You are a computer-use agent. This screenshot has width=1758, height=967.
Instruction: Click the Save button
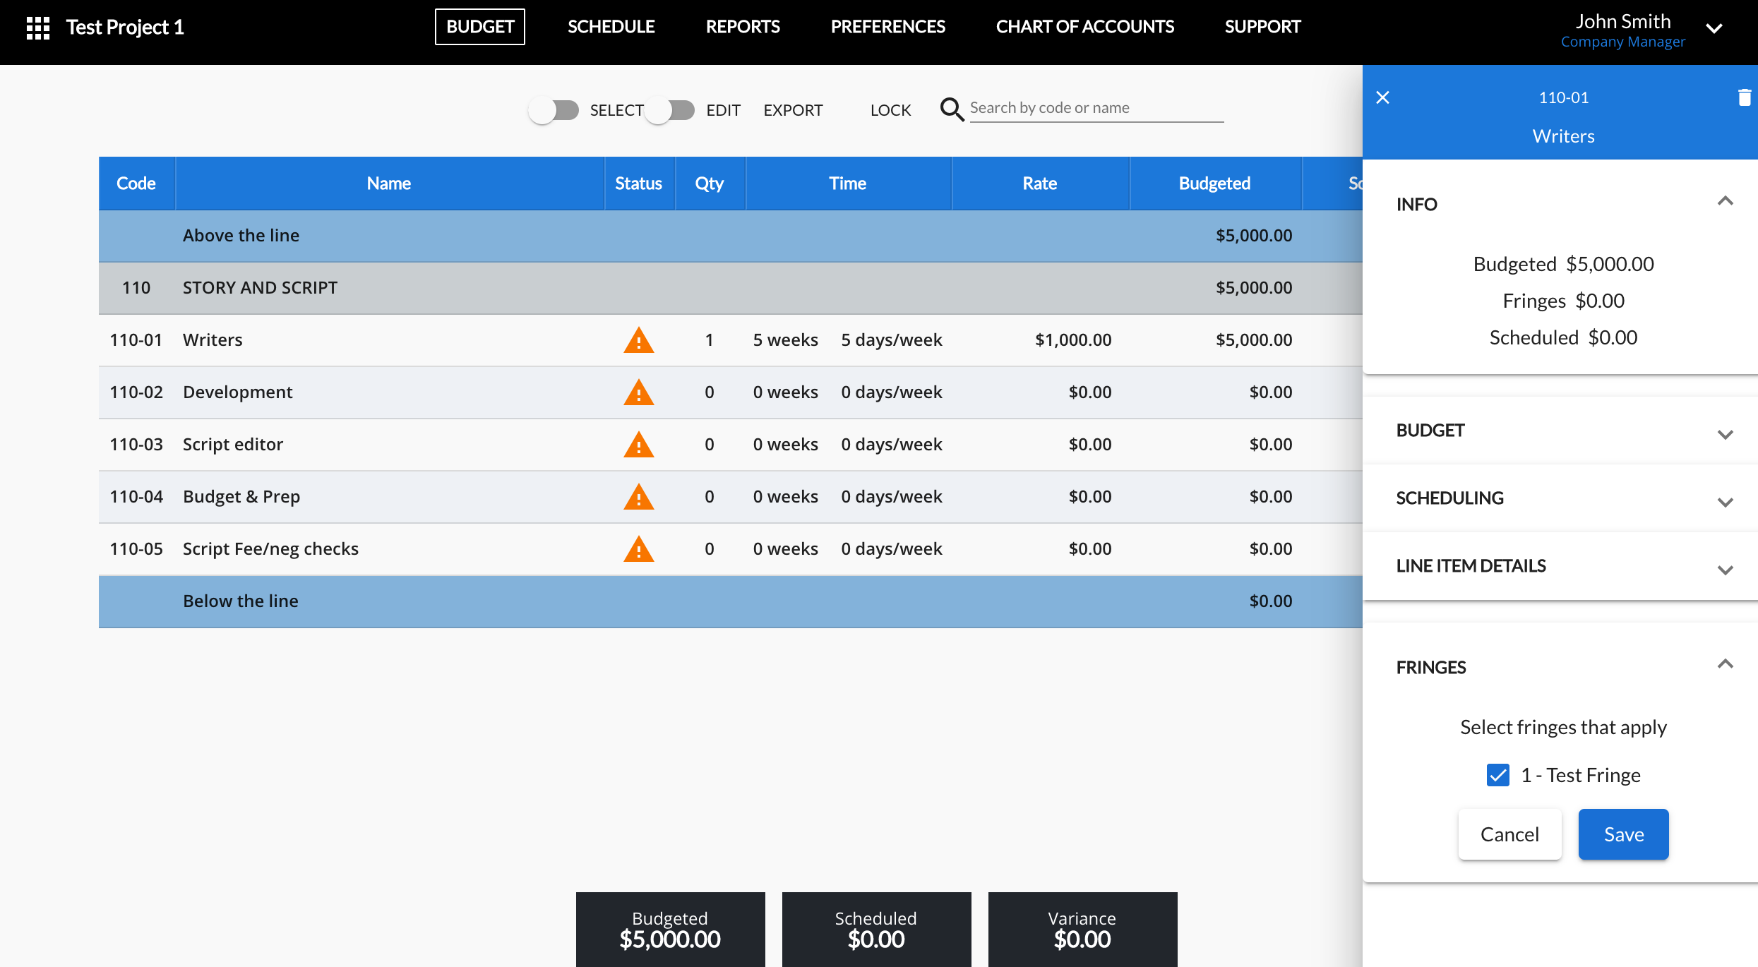tap(1623, 834)
